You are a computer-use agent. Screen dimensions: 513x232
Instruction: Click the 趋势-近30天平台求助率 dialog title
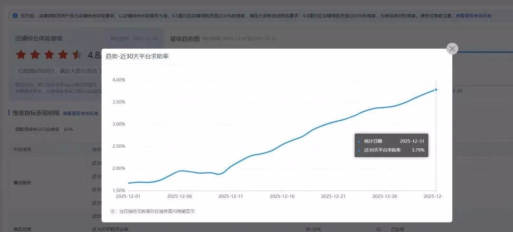(x=137, y=56)
